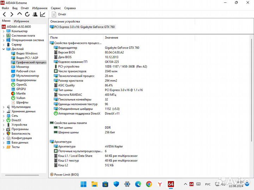Open Yandex Browser from the taskbar

(160, 184)
